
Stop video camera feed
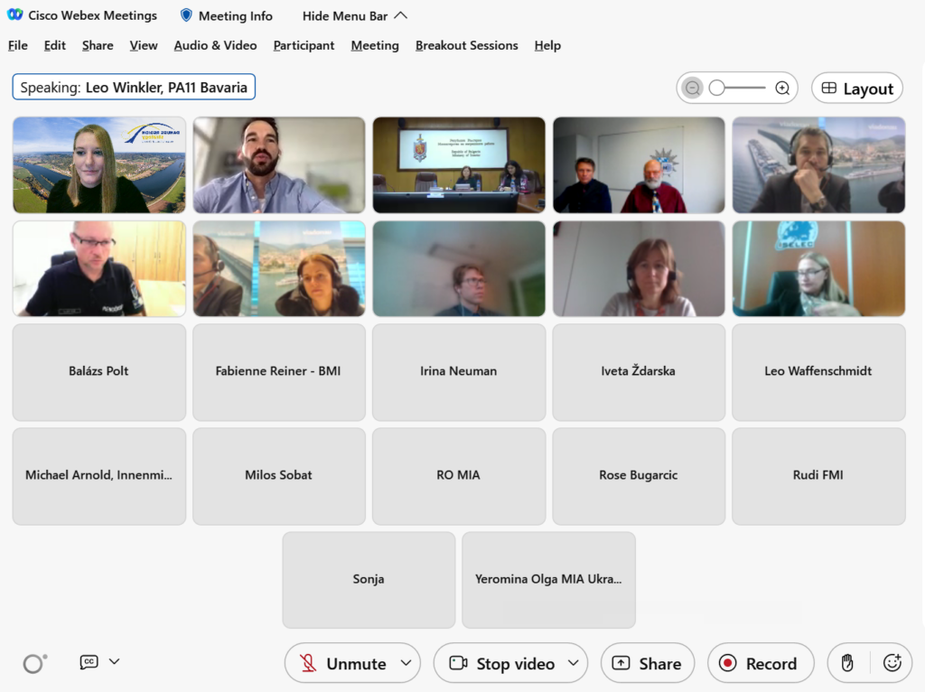click(502, 663)
